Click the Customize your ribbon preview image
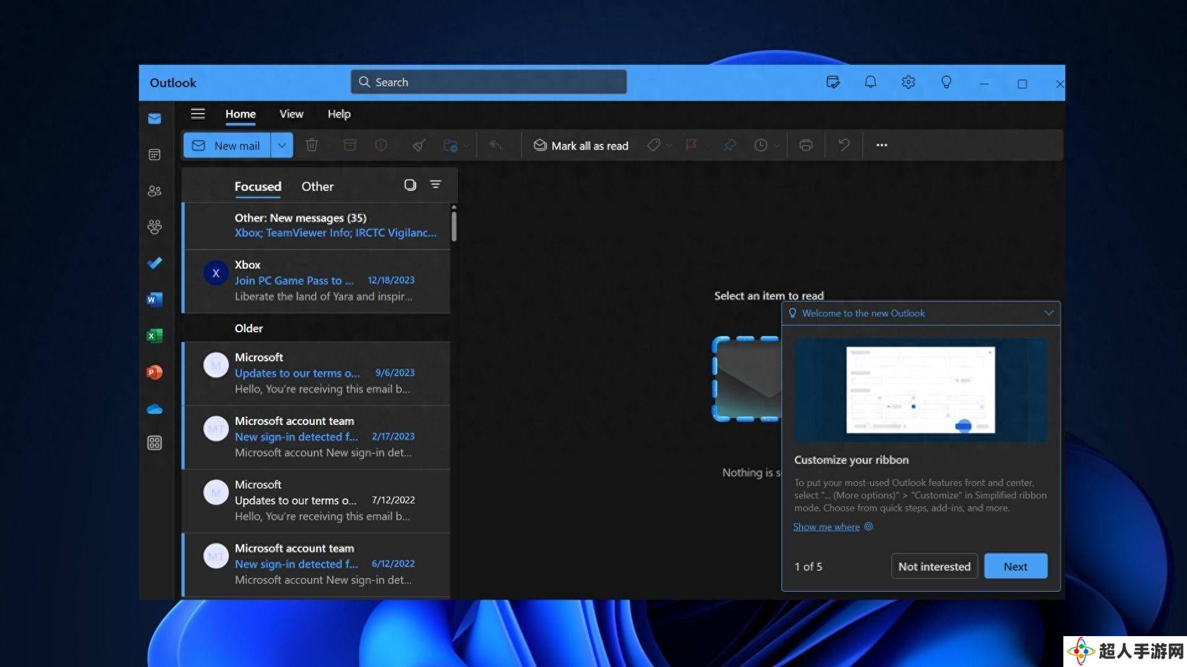Viewport: 1187px width, 667px height. click(921, 390)
